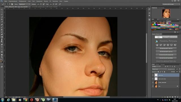
Task: Open the Windows Start menu
Action: pyautogui.click(x=3, y=100)
